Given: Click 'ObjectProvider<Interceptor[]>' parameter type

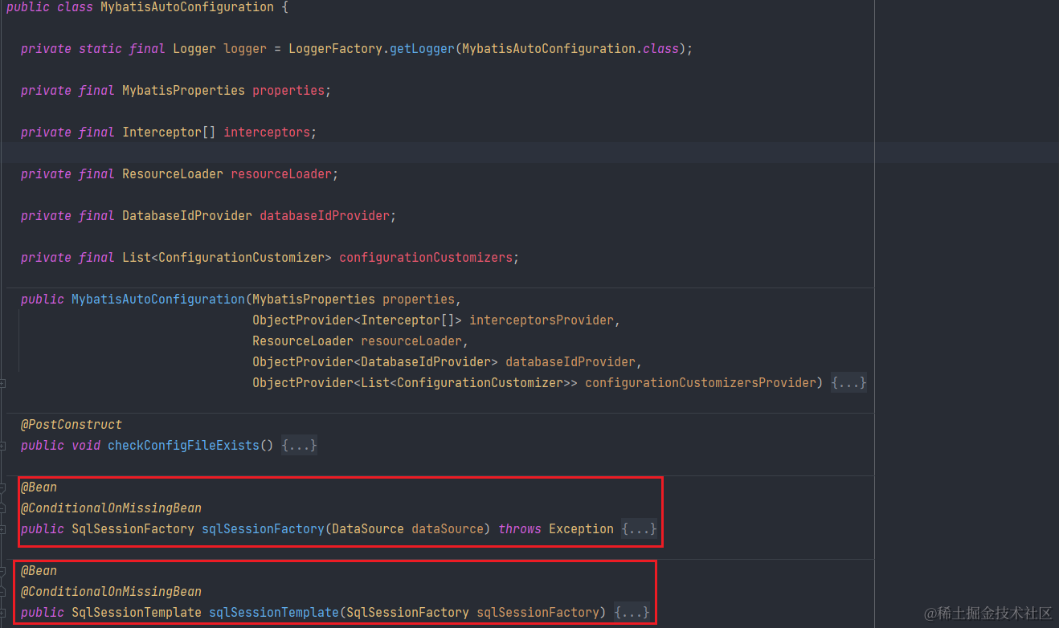Looking at the screenshot, I should [357, 320].
